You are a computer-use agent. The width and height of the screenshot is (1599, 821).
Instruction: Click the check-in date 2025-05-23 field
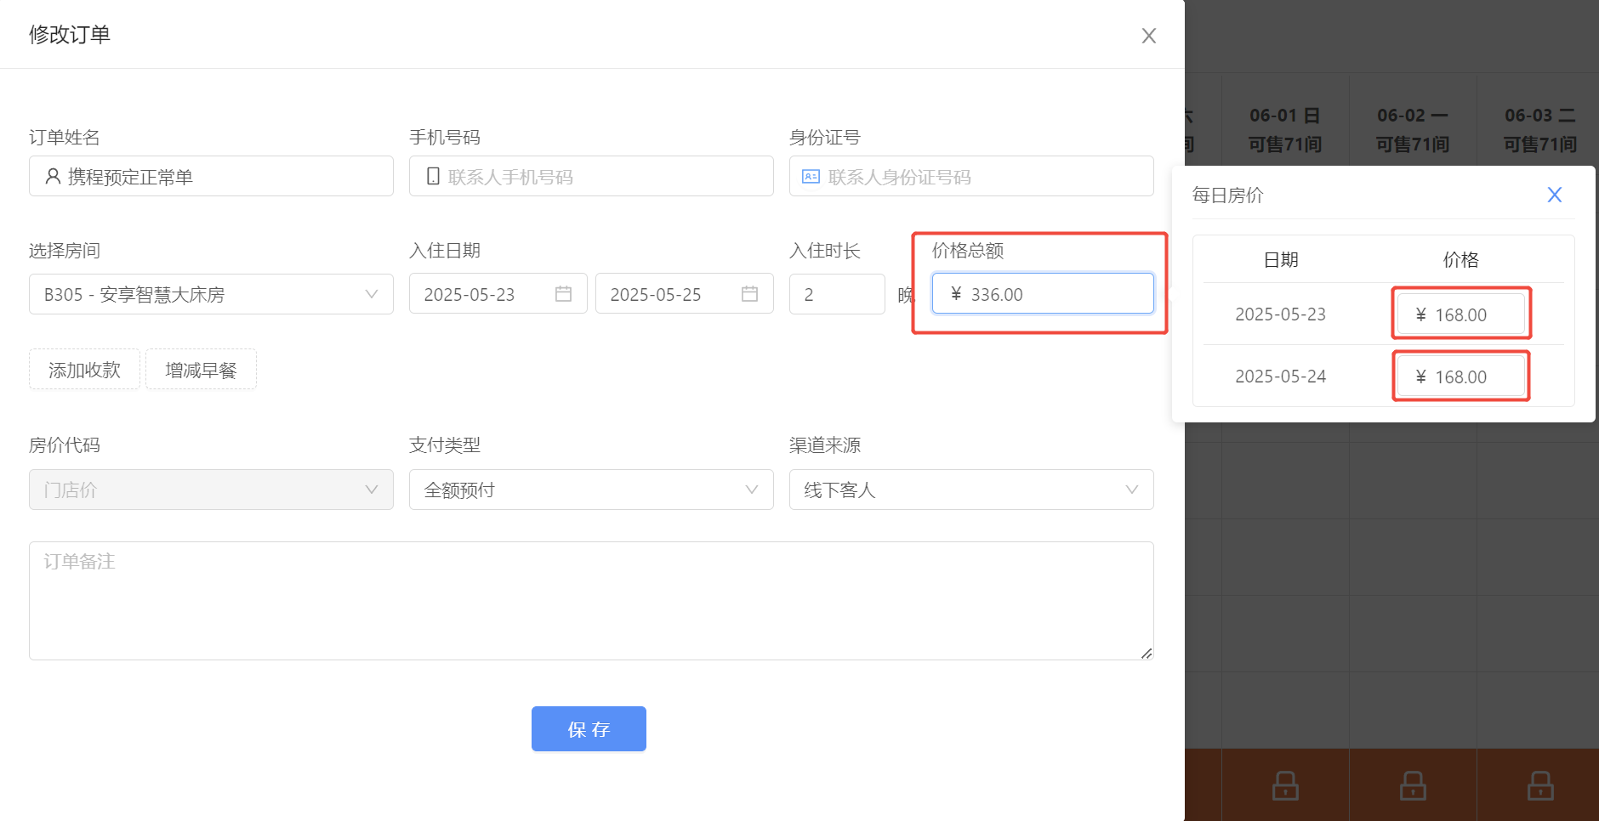[x=498, y=293]
